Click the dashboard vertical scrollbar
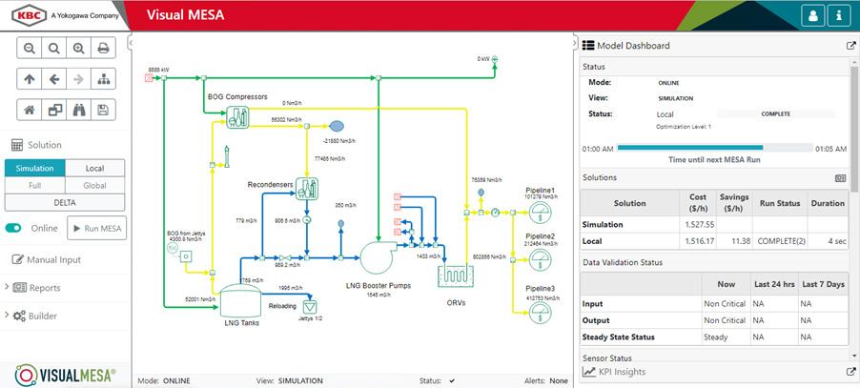The width and height of the screenshot is (860, 388). (x=854, y=129)
